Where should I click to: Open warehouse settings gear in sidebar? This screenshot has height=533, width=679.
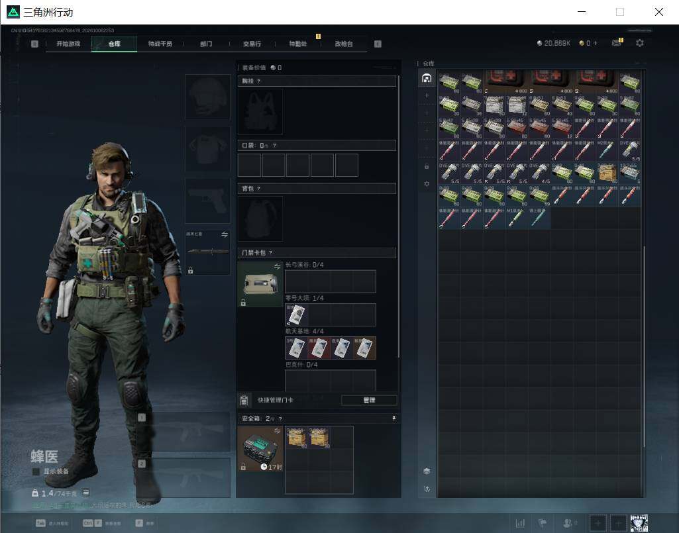[x=427, y=183]
